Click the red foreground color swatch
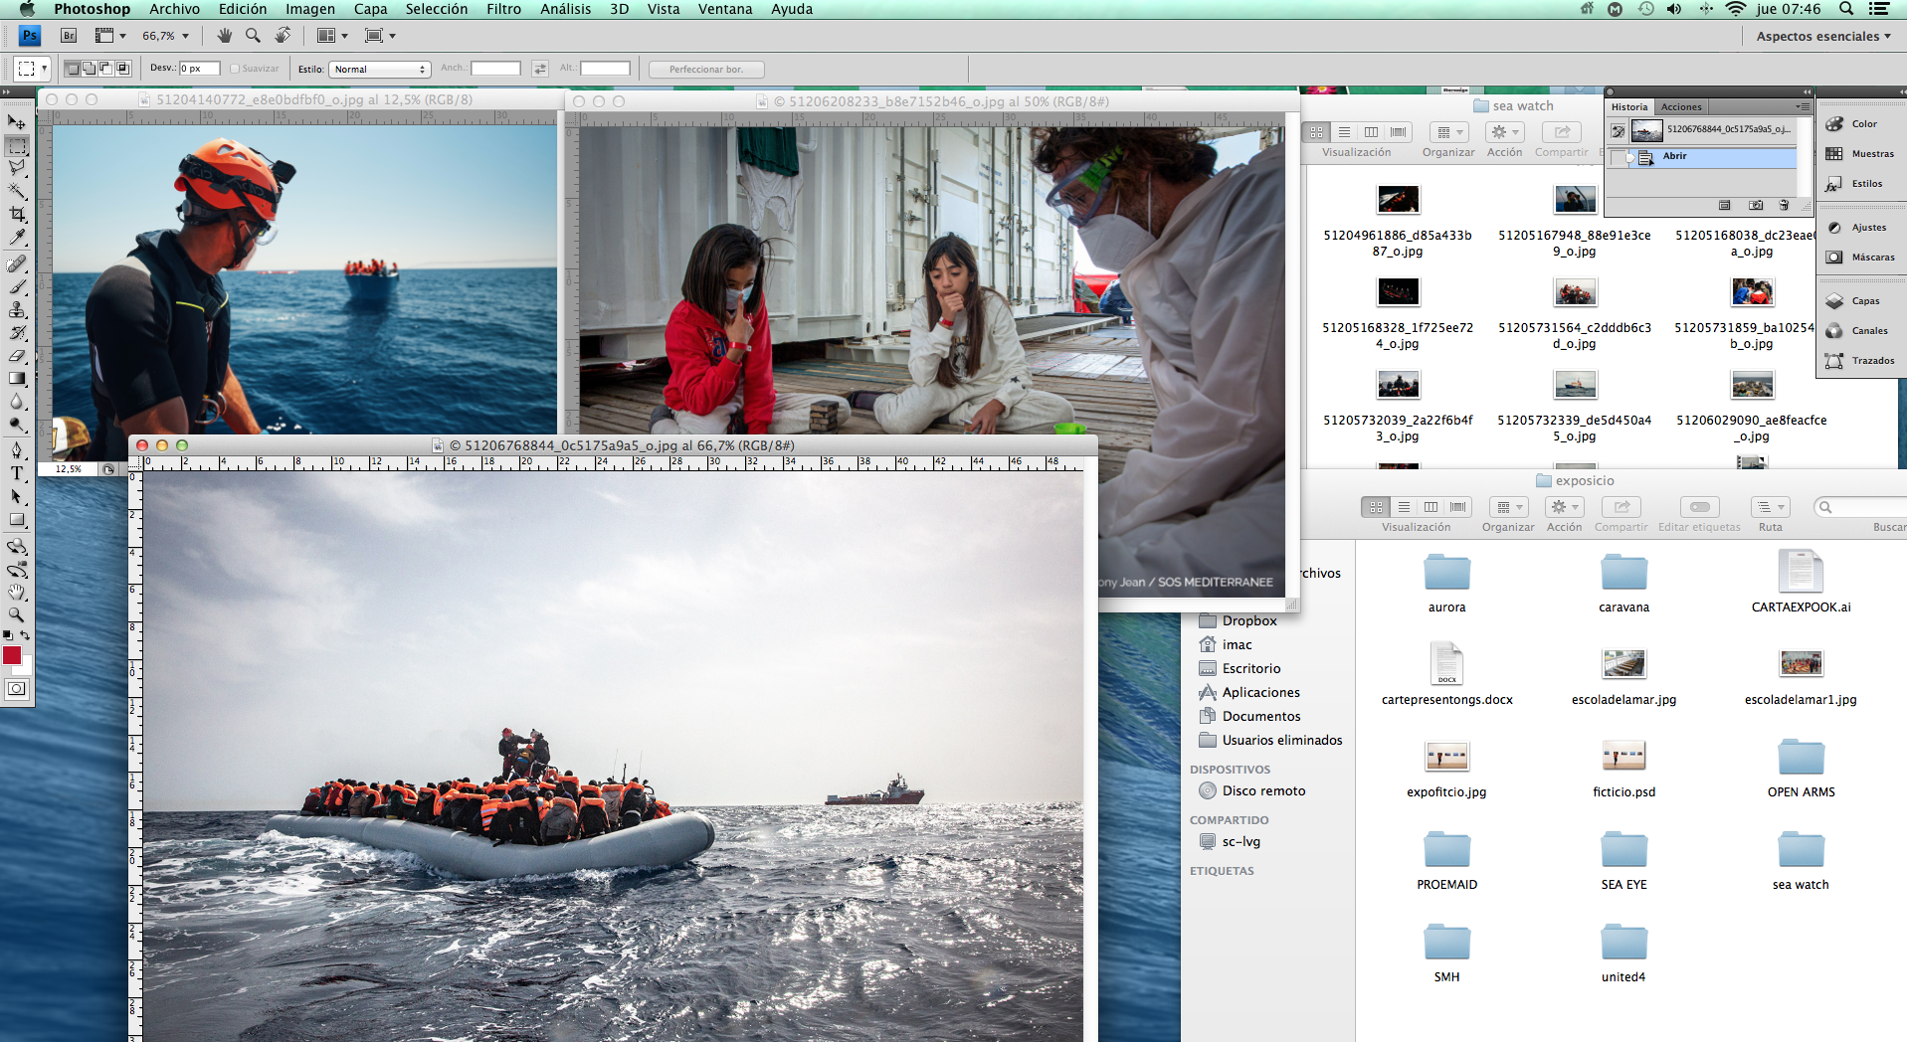The width and height of the screenshot is (1907, 1042). (12, 654)
